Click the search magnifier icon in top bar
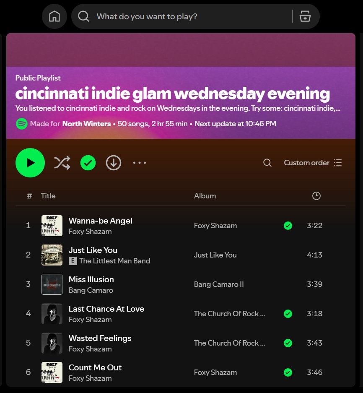The height and width of the screenshot is (393, 363). [83, 16]
